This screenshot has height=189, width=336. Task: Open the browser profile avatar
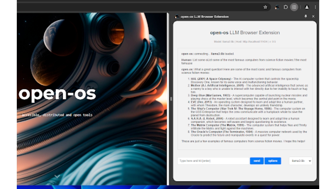(x=307, y=7)
